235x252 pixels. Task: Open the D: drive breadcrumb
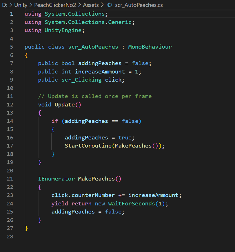pos(4,5)
